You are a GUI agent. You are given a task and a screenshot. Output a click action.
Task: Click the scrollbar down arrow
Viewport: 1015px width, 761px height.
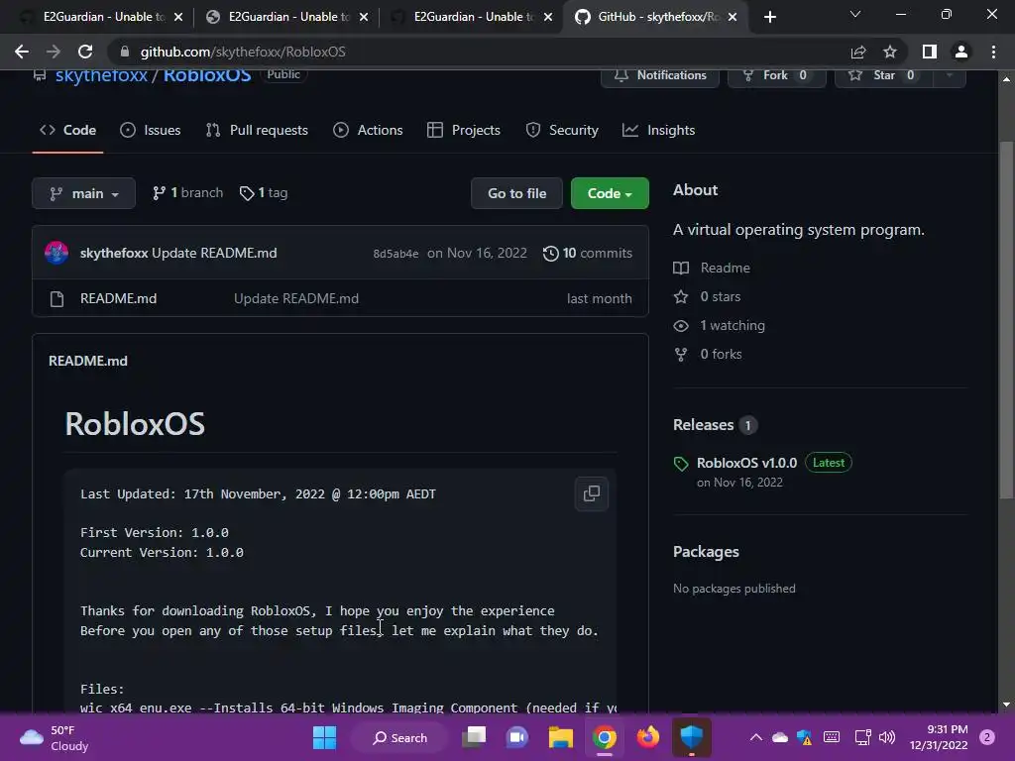(1006, 705)
